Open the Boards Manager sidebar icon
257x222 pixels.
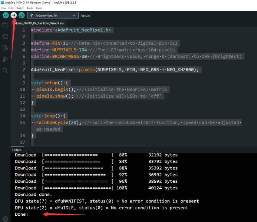(5, 36)
